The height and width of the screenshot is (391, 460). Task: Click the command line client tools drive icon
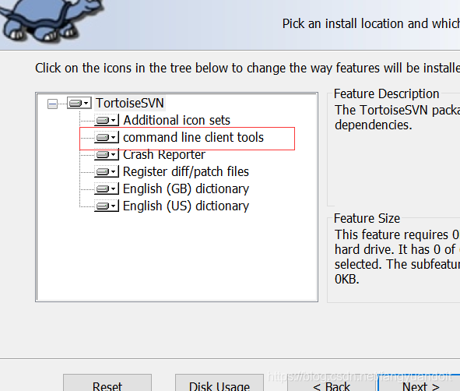point(107,137)
